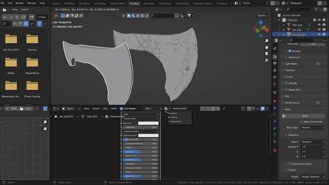Click Subsurface Color swatch in shader node
This screenshot has height=185, width=329.
click(x=148, y=135)
